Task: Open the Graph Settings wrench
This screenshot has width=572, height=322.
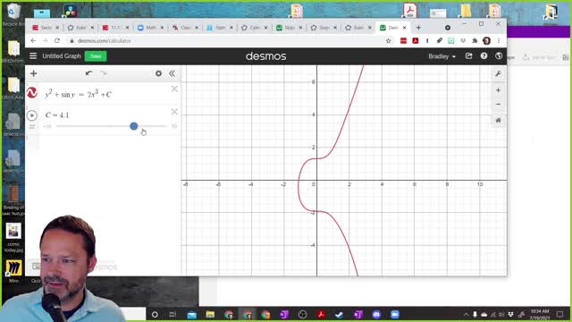Action: [498, 73]
